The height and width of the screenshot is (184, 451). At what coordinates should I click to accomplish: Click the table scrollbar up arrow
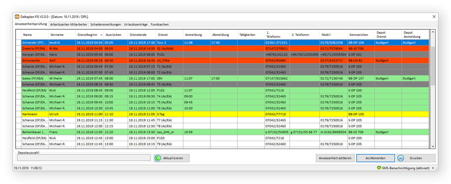tap(433, 32)
